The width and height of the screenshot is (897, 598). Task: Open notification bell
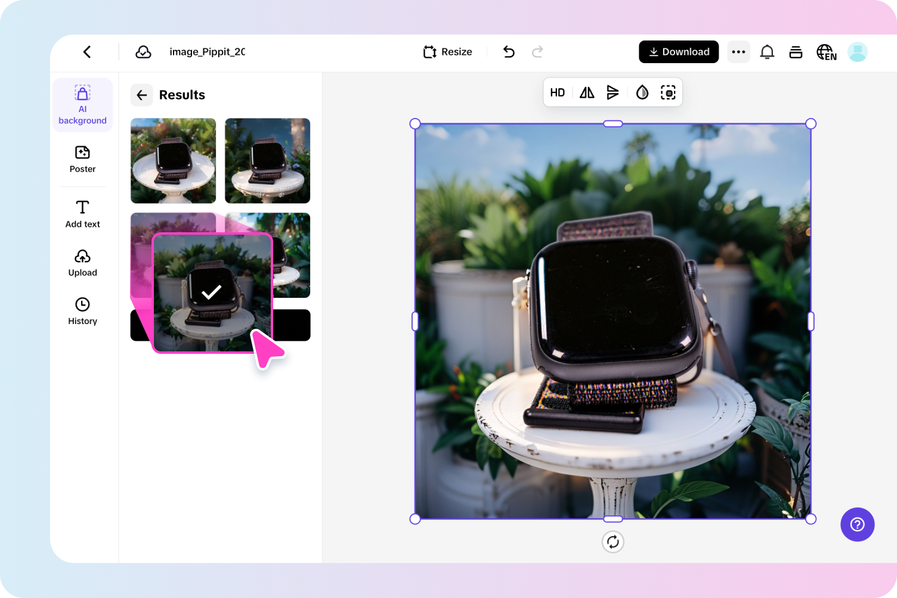coord(767,52)
